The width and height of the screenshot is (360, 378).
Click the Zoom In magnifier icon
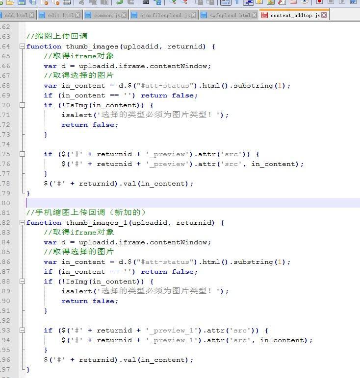(x=172, y=2)
